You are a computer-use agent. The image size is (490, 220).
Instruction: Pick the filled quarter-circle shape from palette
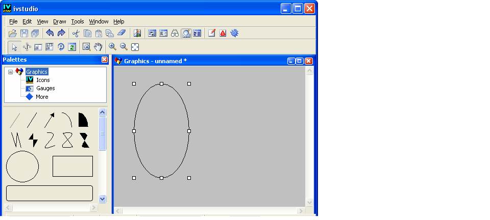point(83,120)
